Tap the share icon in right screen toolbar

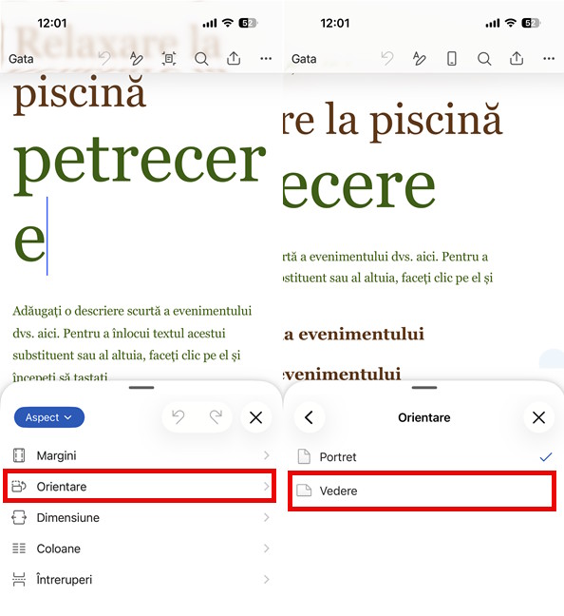point(517,59)
